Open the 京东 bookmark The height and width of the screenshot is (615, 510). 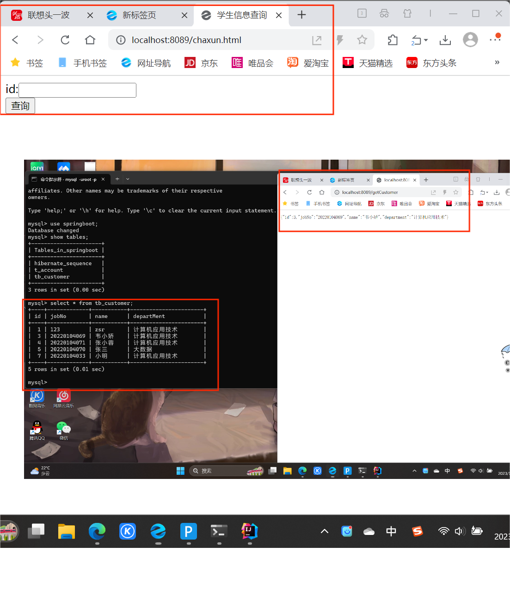coord(201,63)
